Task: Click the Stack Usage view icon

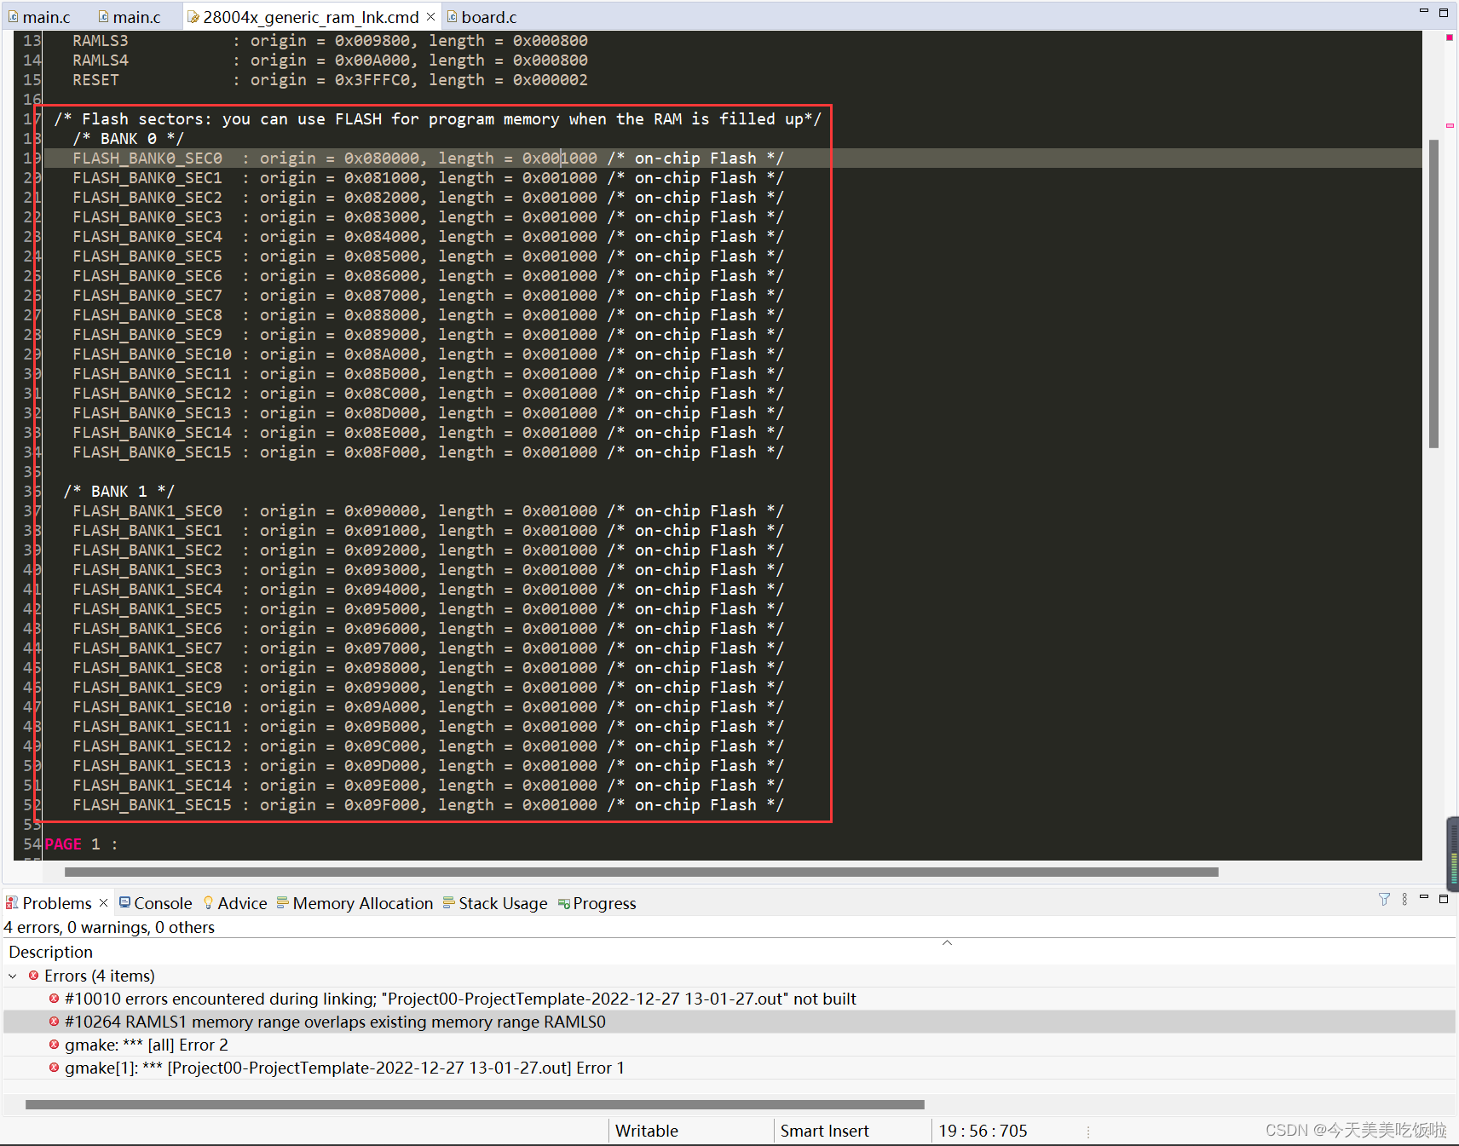Action: pos(449,903)
